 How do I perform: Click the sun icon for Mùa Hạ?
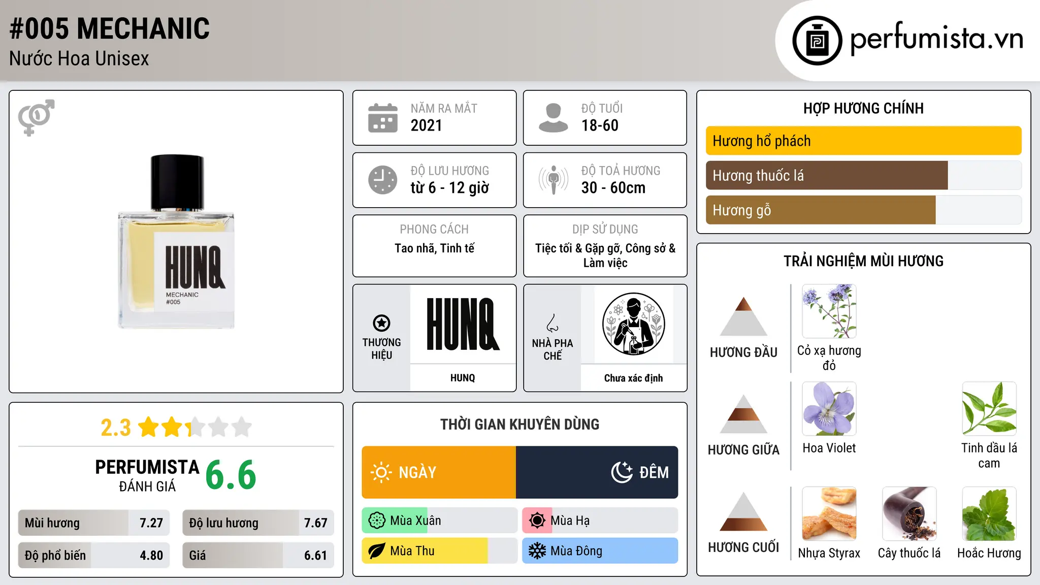(537, 521)
